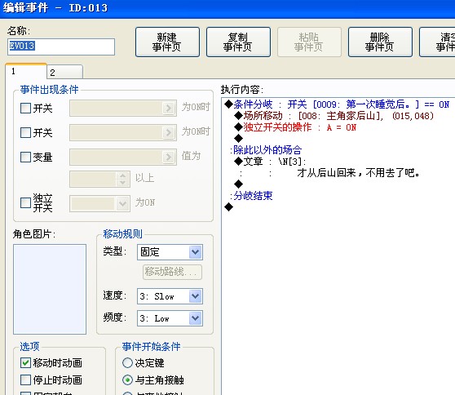Select event page tab 1

[x=26, y=72]
